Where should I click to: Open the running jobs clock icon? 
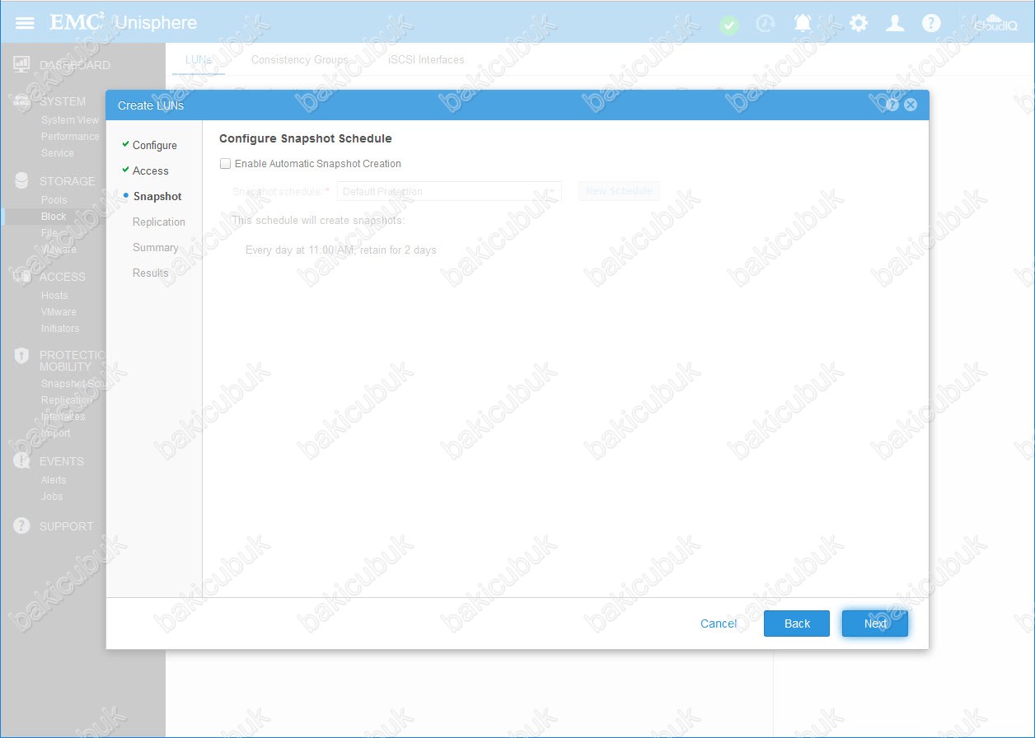coord(766,24)
